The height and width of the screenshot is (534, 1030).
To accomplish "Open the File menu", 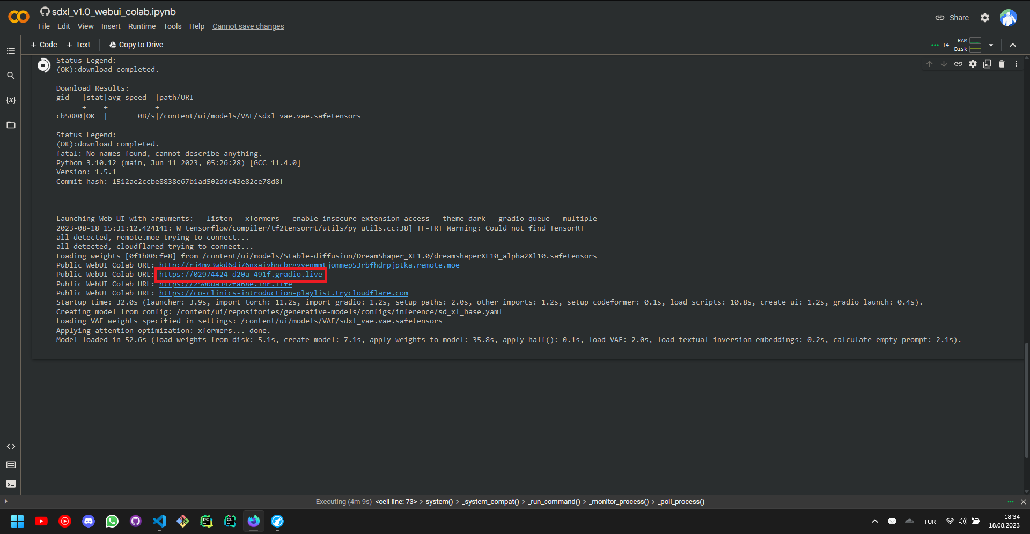I will 44,26.
